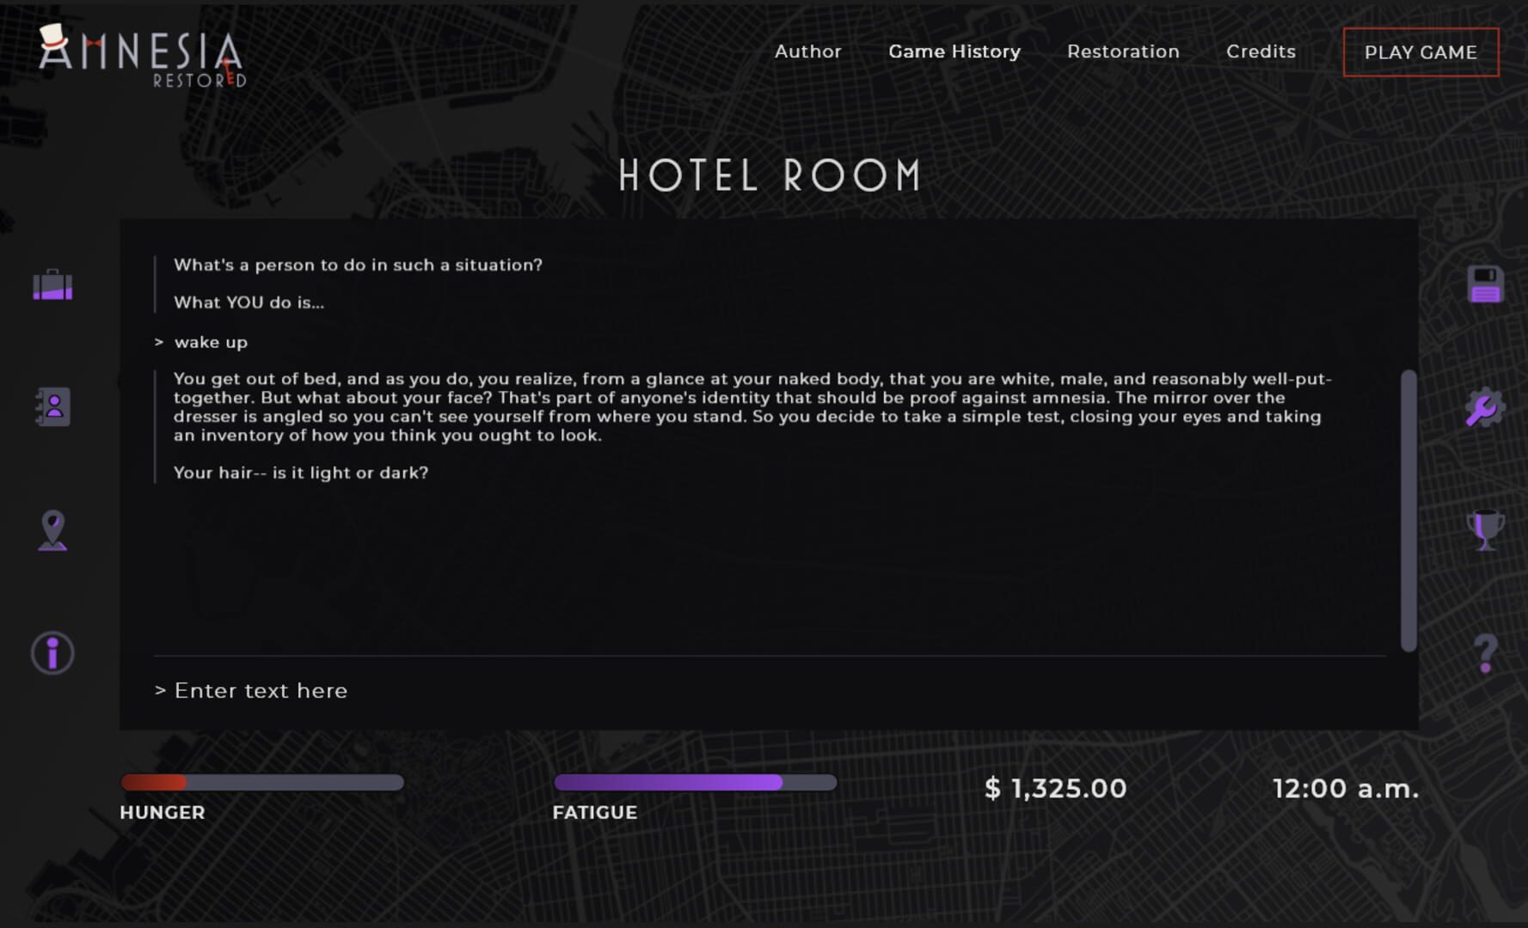Click the Fatigue meter

695,783
